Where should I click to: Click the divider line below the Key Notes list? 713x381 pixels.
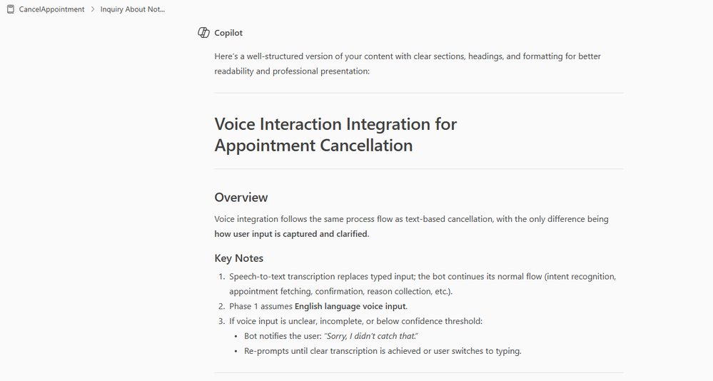419,373
